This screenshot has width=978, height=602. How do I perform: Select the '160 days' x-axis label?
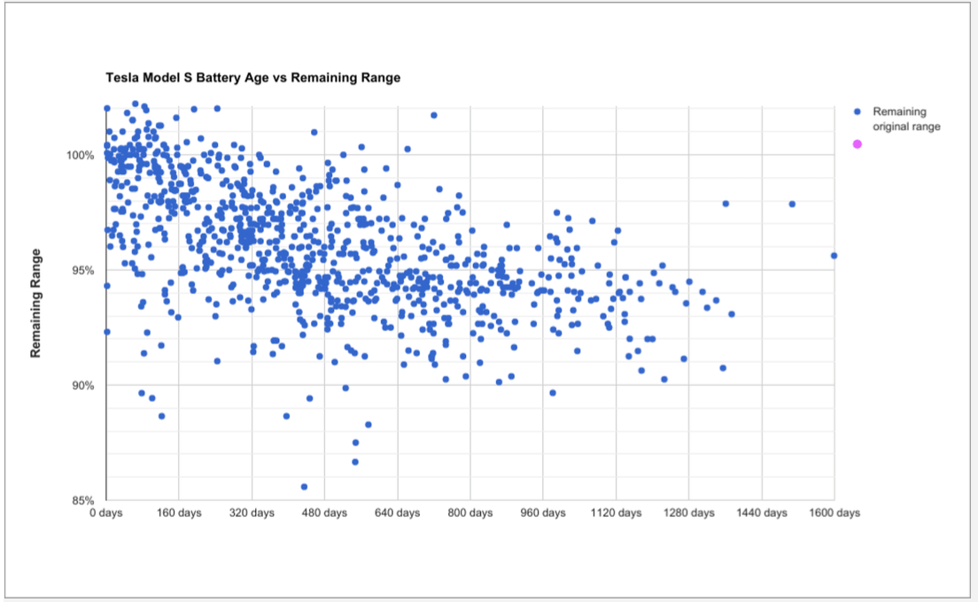pos(179,513)
